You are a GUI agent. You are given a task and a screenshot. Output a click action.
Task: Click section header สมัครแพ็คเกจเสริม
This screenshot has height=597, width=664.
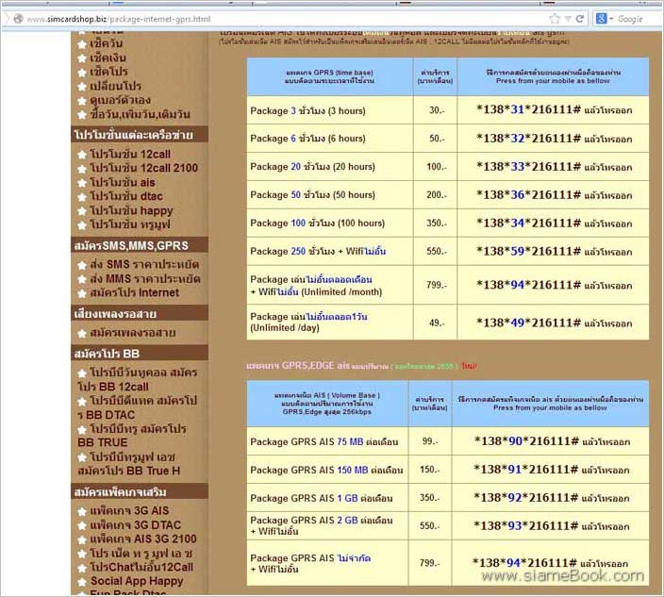click(140, 492)
